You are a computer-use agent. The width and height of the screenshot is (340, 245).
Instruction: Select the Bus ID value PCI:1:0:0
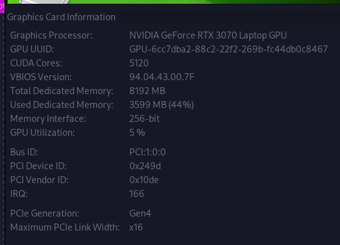click(148, 152)
